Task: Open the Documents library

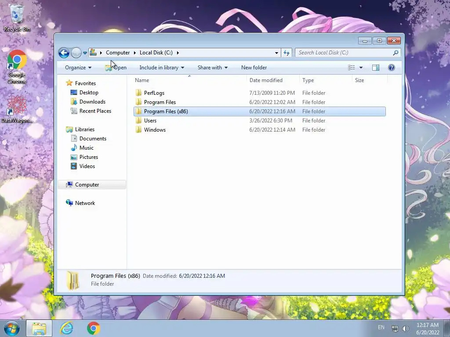Action: pos(93,139)
